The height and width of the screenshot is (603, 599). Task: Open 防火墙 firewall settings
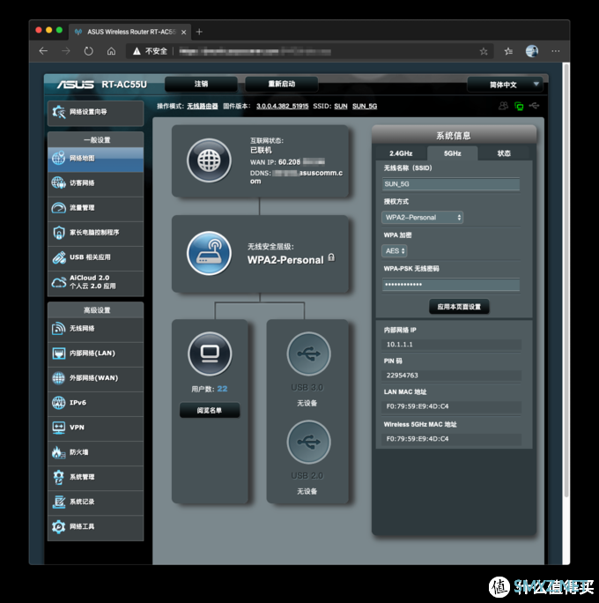coord(96,452)
